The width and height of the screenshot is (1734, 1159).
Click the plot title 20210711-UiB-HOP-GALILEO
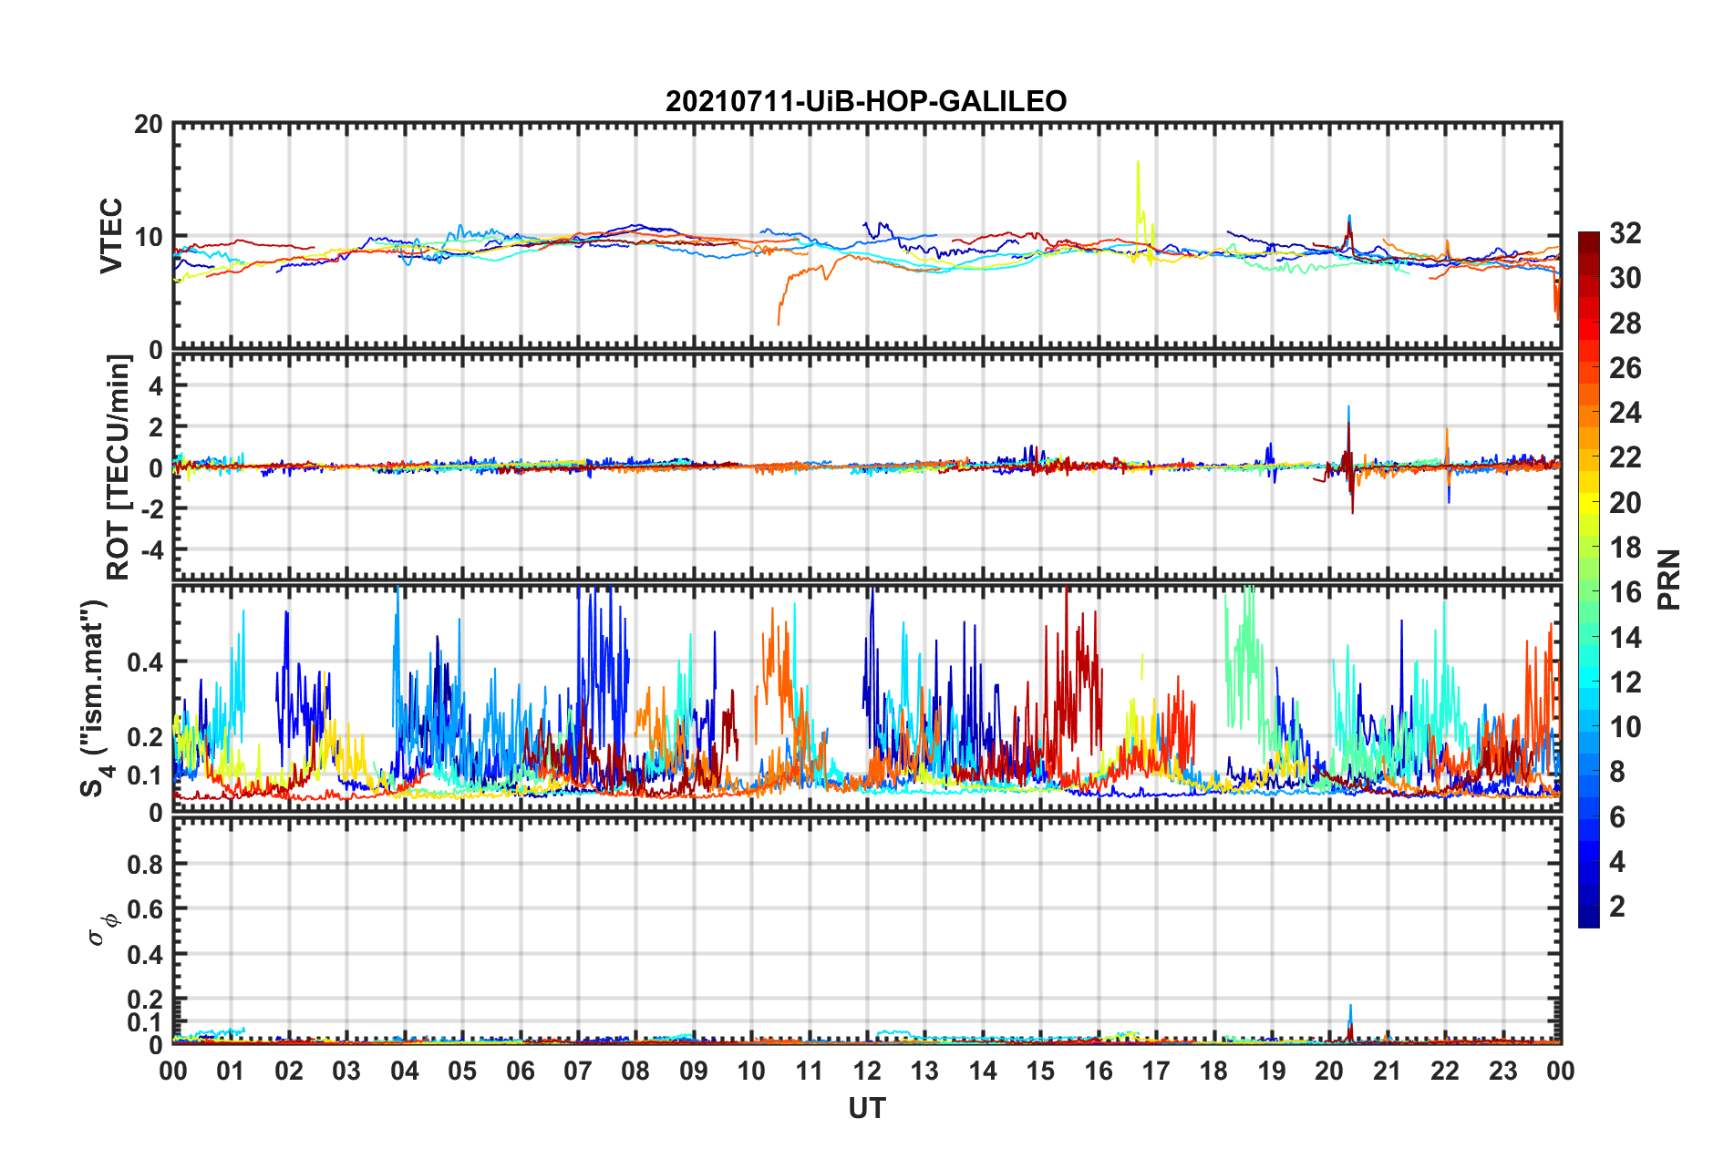(866, 101)
